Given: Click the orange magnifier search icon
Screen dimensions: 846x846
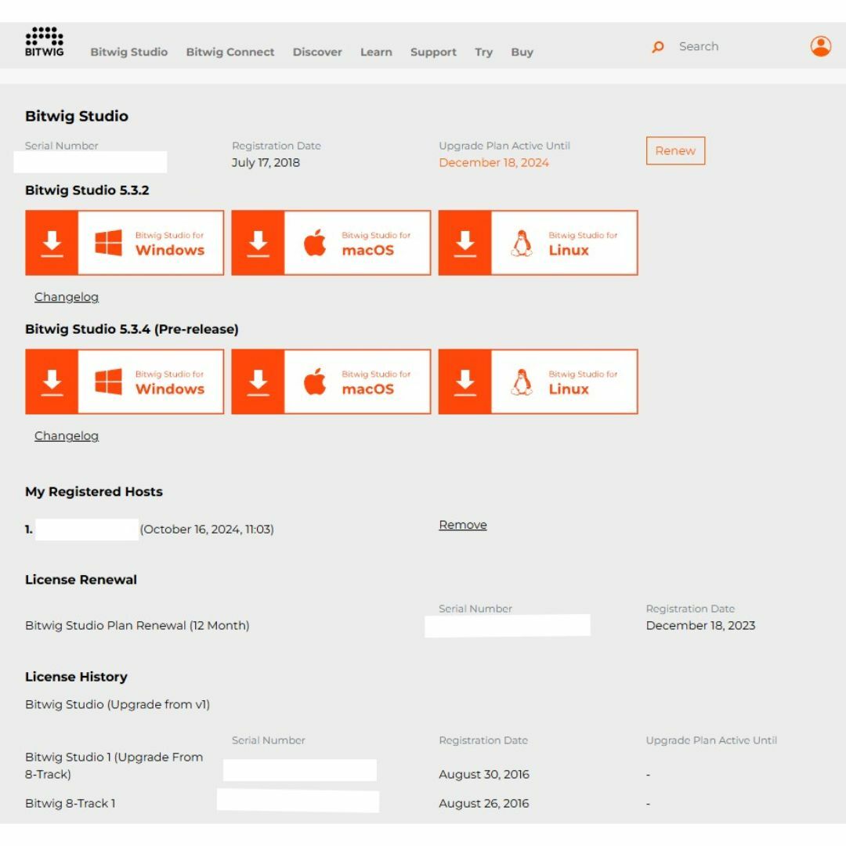Looking at the screenshot, I should 658,47.
